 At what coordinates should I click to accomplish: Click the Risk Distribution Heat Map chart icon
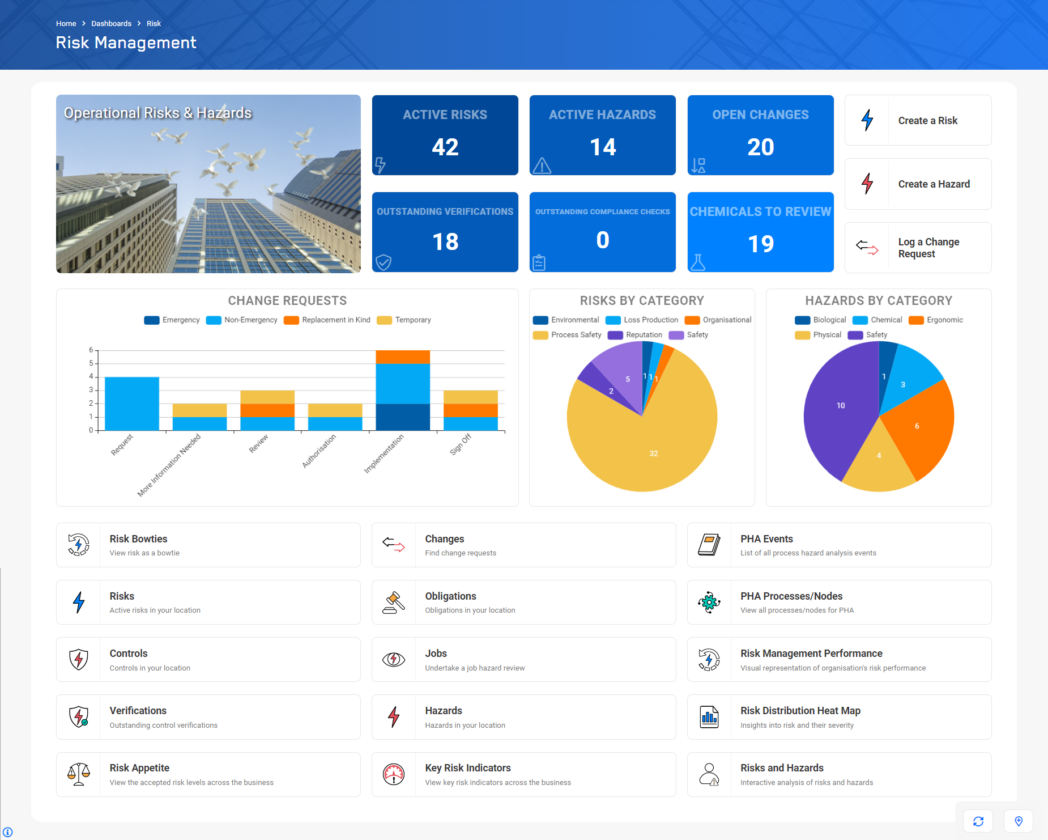coord(709,716)
